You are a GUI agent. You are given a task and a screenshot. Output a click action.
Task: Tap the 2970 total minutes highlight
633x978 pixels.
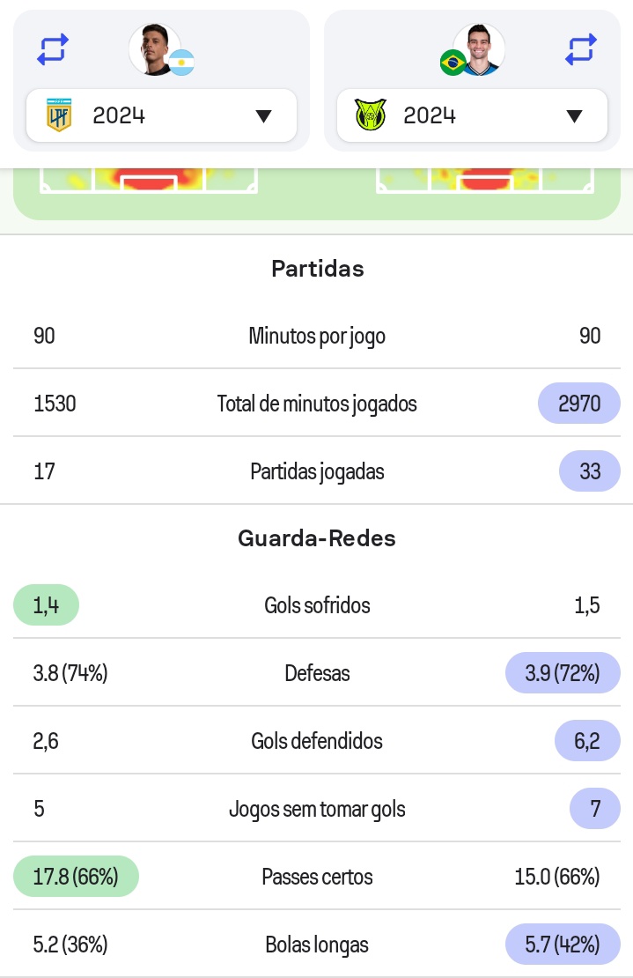[x=579, y=404]
